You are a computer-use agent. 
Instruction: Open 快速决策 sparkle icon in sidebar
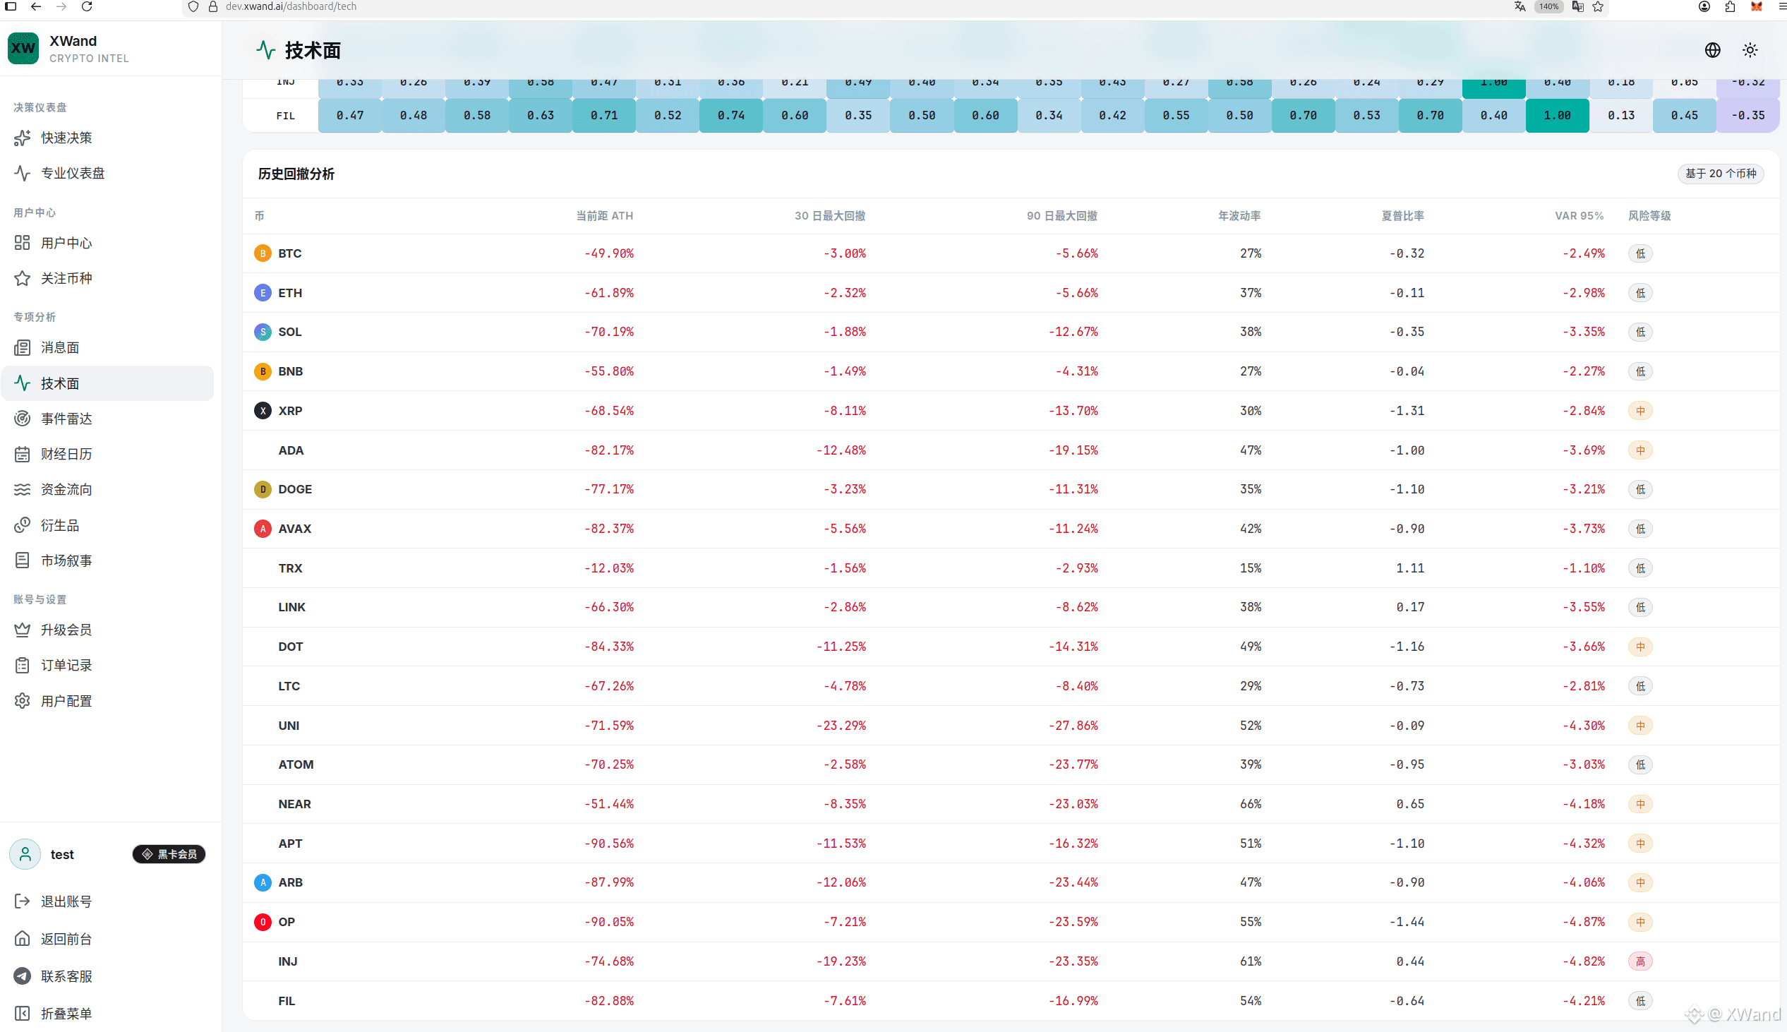pyautogui.click(x=23, y=138)
